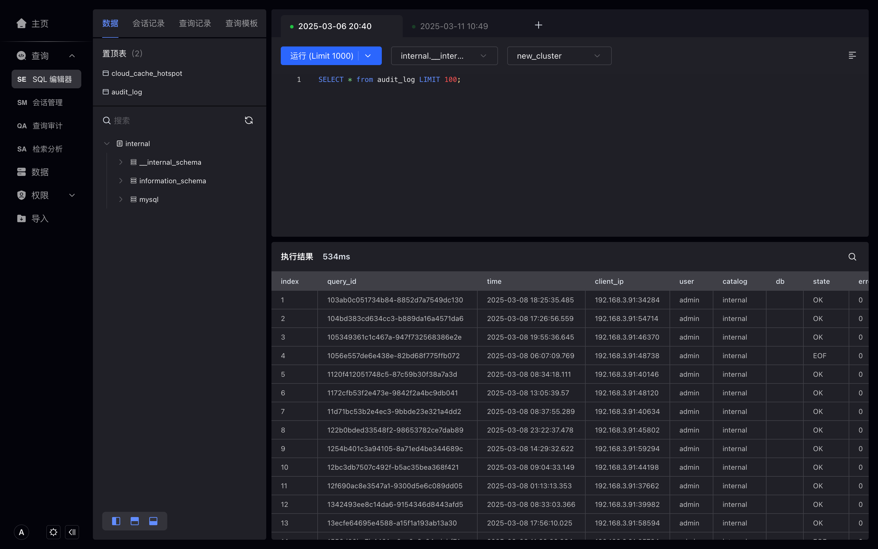
Task: Click the search magnifier in data panel
Action: click(107, 121)
